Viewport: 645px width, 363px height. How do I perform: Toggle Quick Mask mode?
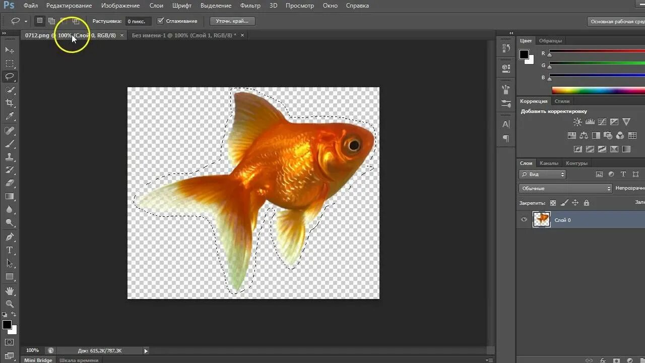(x=10, y=342)
